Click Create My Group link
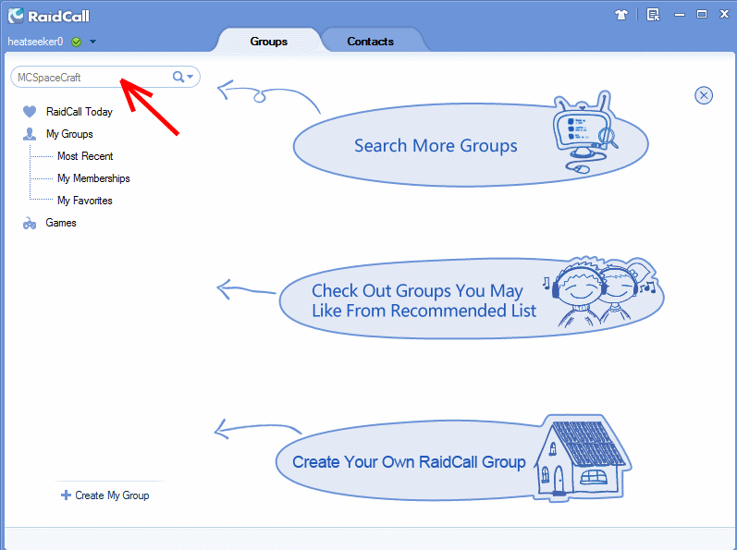 [x=112, y=495]
